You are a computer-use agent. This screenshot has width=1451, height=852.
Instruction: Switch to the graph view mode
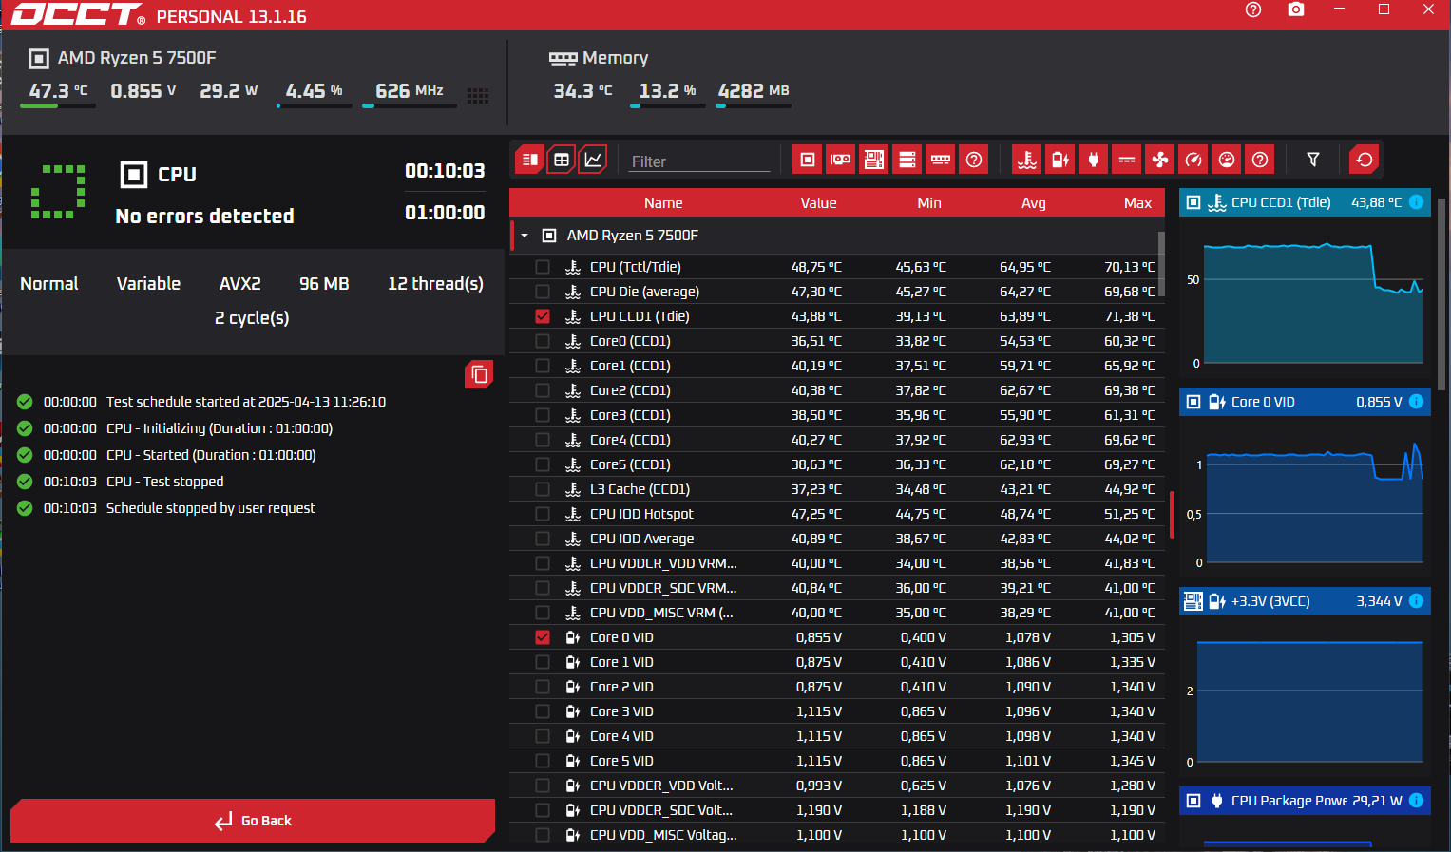click(593, 160)
